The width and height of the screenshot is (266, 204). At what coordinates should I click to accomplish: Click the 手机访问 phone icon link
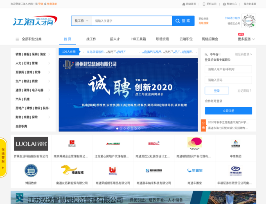point(210,4)
